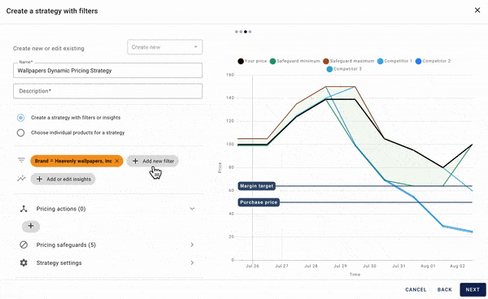Click Add new filter button
Viewport: 488px width, 299px height.
[x=153, y=161]
